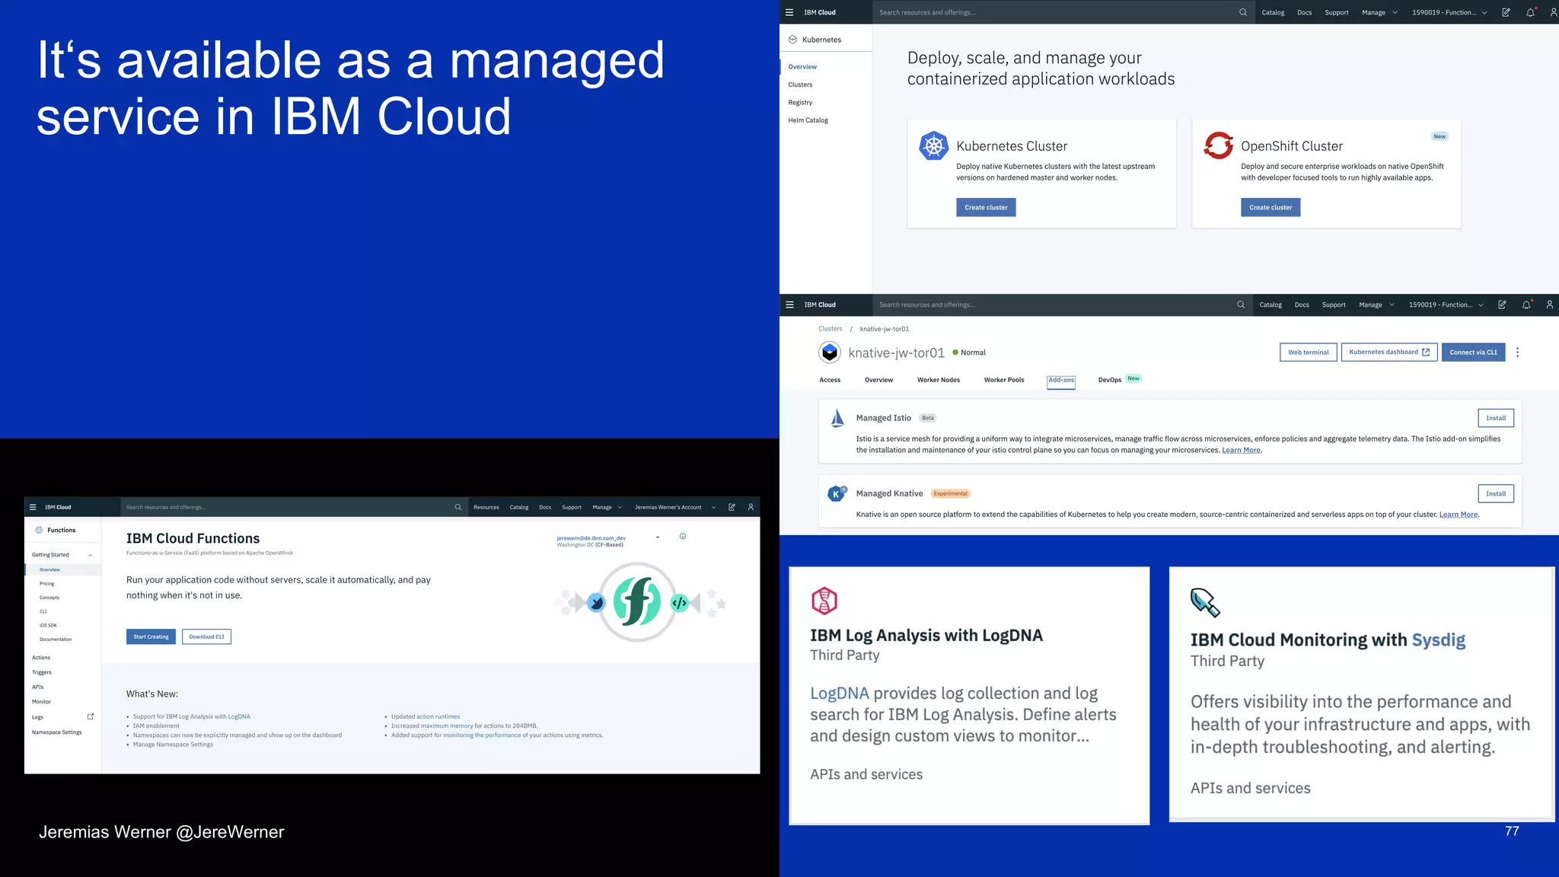The image size is (1559, 877).
Task: Click the Managed Knative K icon
Action: click(837, 493)
